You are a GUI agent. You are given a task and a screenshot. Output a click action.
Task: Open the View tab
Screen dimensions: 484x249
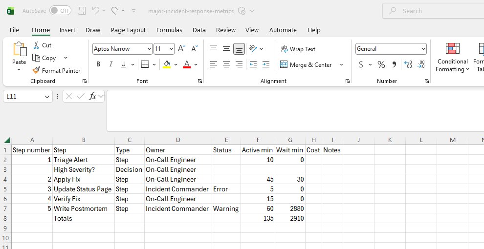(252, 30)
